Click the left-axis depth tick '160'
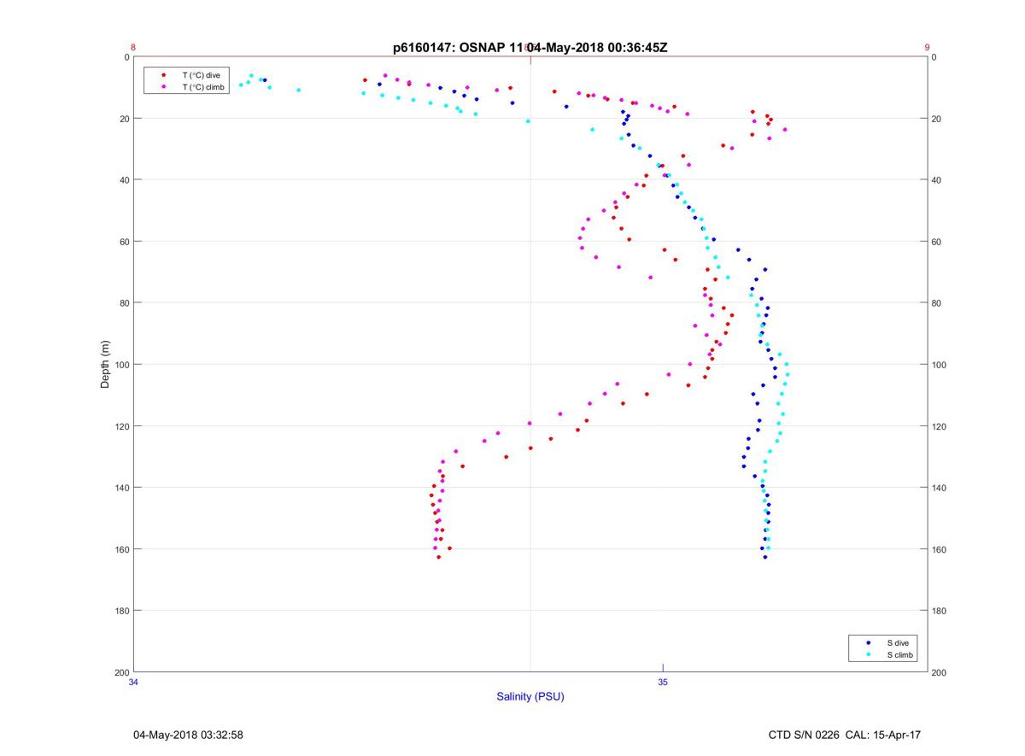1025x756 pixels. pos(122,549)
